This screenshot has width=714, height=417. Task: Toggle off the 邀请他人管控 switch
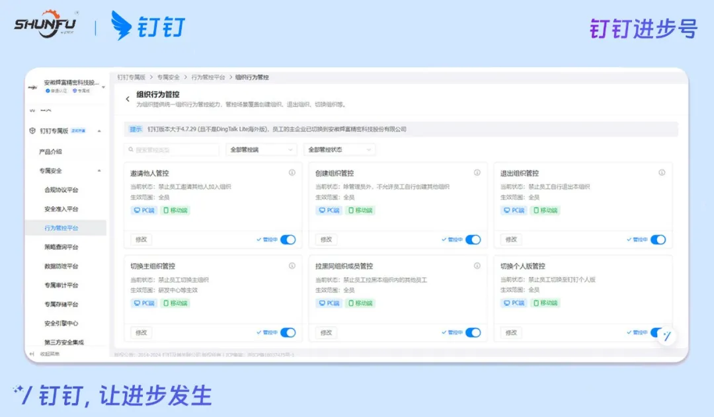tap(288, 239)
